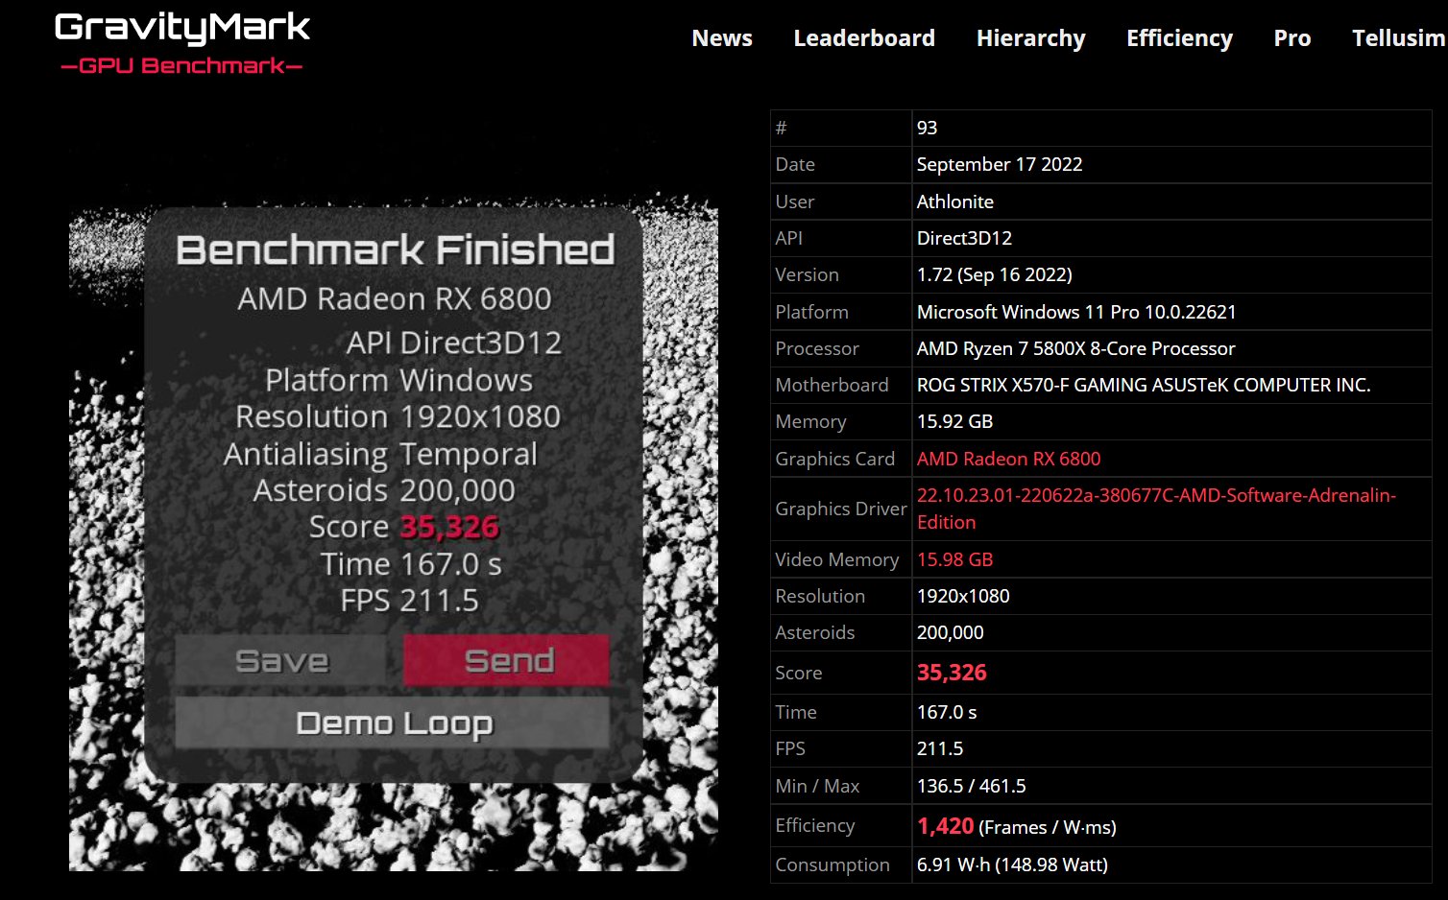Viewport: 1448px width, 900px height.
Task: Click the 136.5 / 461.5 min/max value
Action: [971, 786]
